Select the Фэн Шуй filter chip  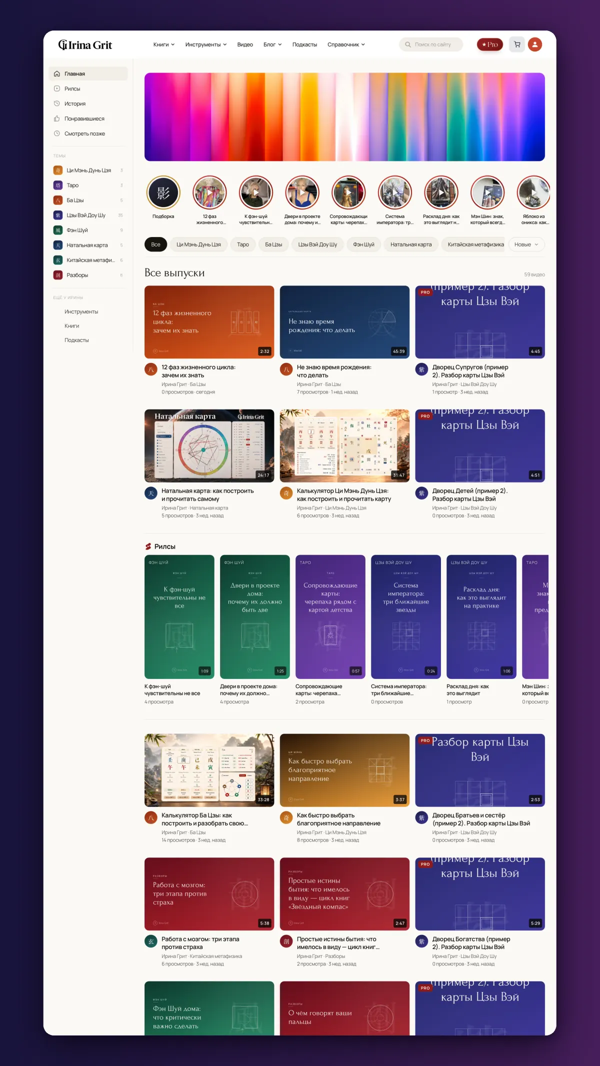coord(363,244)
